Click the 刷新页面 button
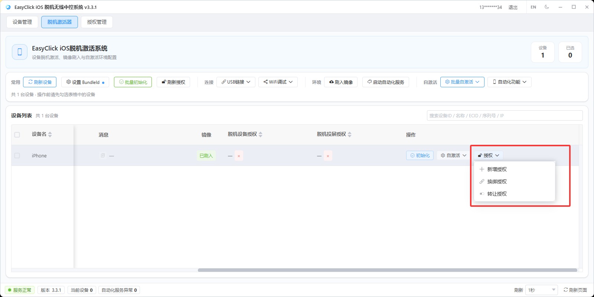This screenshot has height=297, width=594. 575,290
